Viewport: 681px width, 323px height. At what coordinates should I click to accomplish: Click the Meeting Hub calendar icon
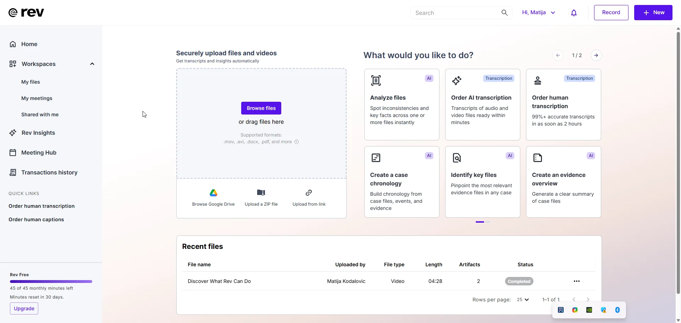pyautogui.click(x=13, y=152)
